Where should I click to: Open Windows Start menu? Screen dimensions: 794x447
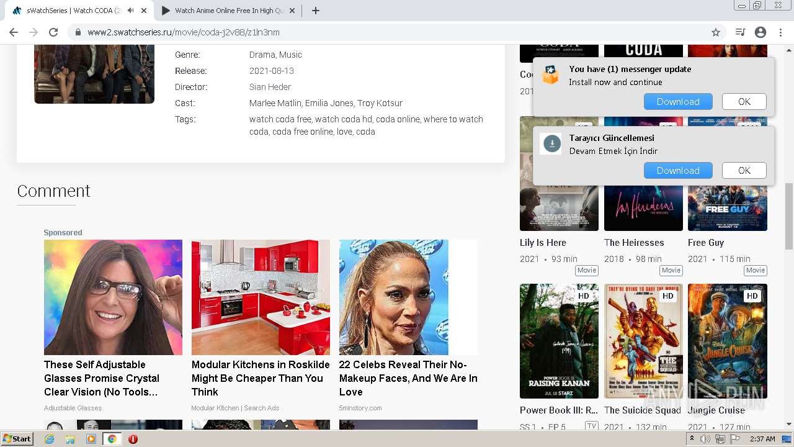17,439
